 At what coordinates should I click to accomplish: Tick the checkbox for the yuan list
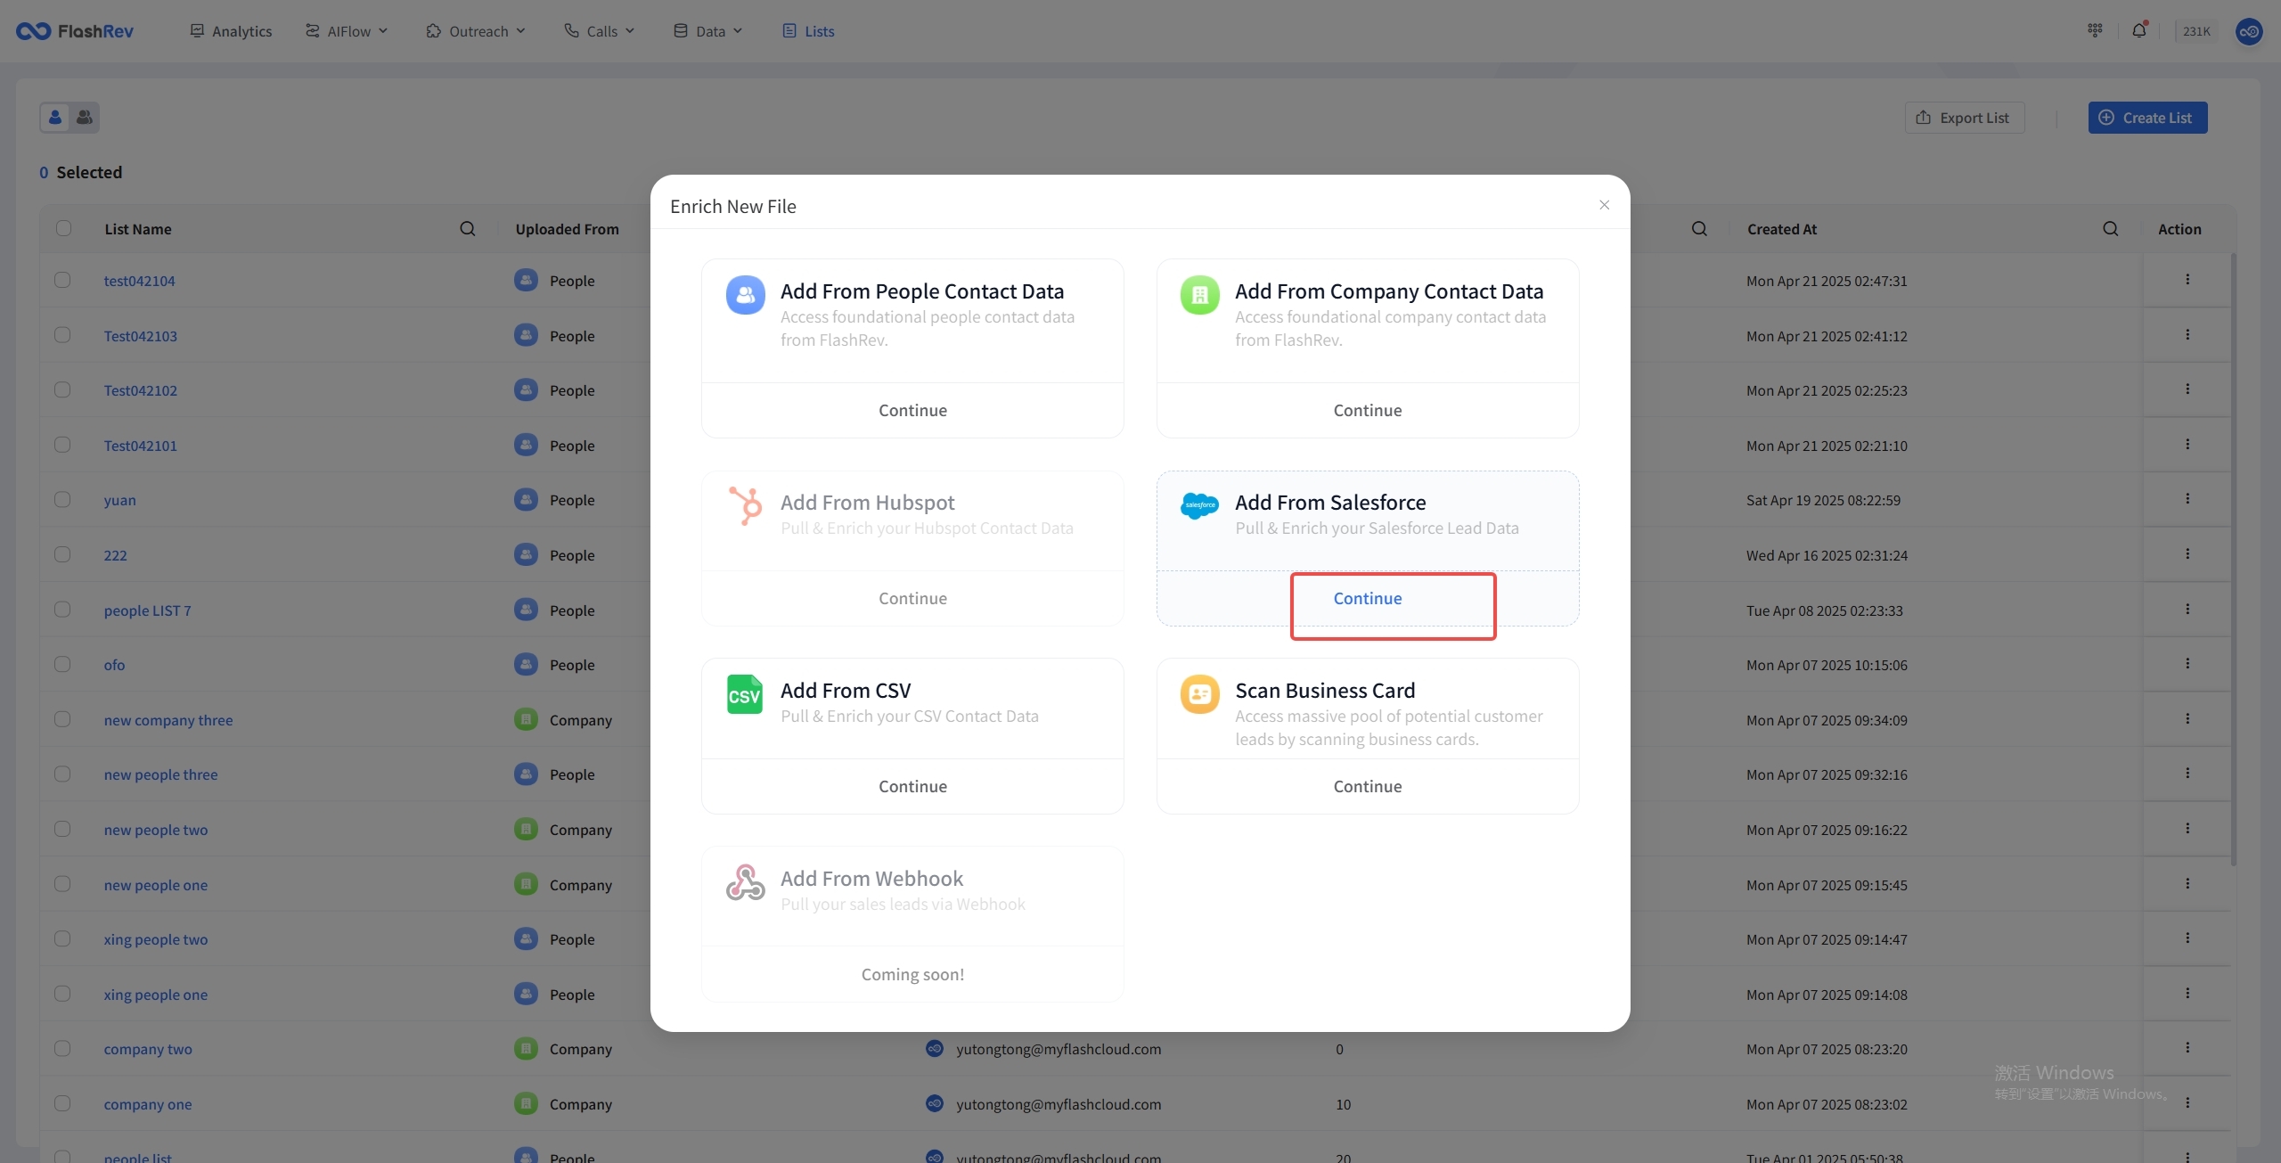pos(62,499)
